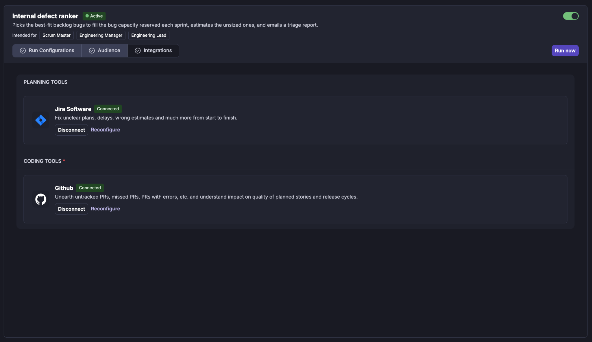Click the checkmark icon beside Audience
592x342 pixels.
coord(92,51)
